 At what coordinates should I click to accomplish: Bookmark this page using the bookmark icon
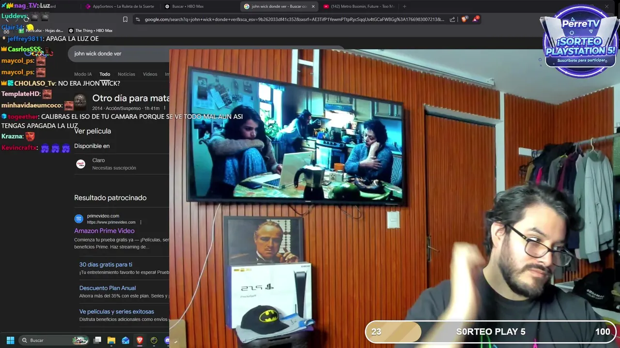click(125, 19)
